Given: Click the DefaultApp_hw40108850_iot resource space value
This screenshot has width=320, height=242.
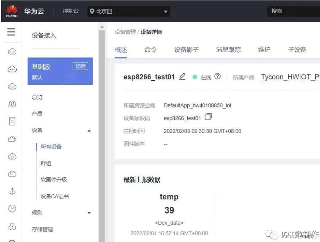Looking at the screenshot, I should [197, 105].
